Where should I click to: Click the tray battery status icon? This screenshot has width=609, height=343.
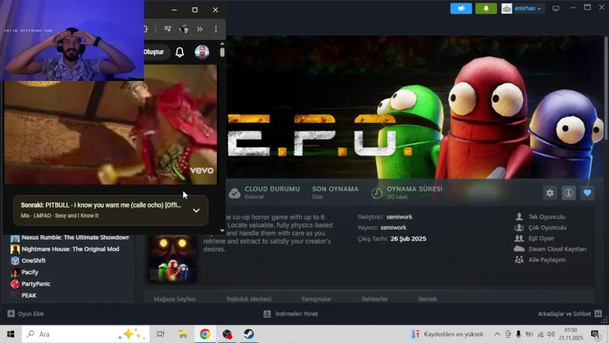click(x=529, y=334)
